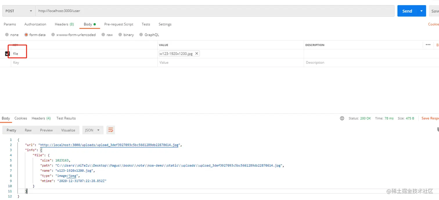Open the uploaded image URL link
Image resolution: width=439 pixels, height=200 pixels.
(x=109, y=145)
